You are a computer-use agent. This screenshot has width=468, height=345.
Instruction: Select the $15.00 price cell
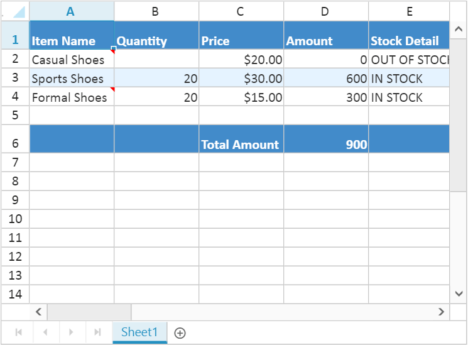(x=241, y=97)
